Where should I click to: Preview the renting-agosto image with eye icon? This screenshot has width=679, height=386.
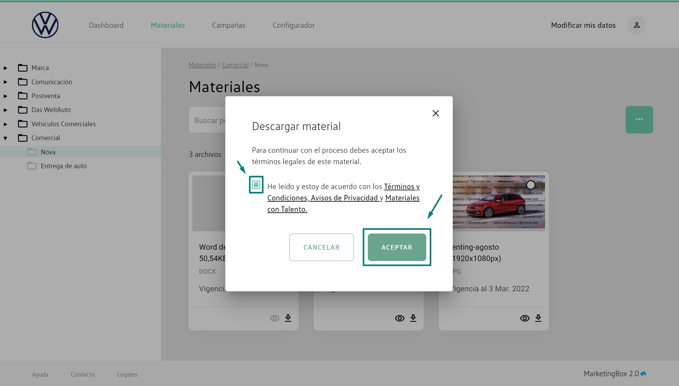point(524,318)
